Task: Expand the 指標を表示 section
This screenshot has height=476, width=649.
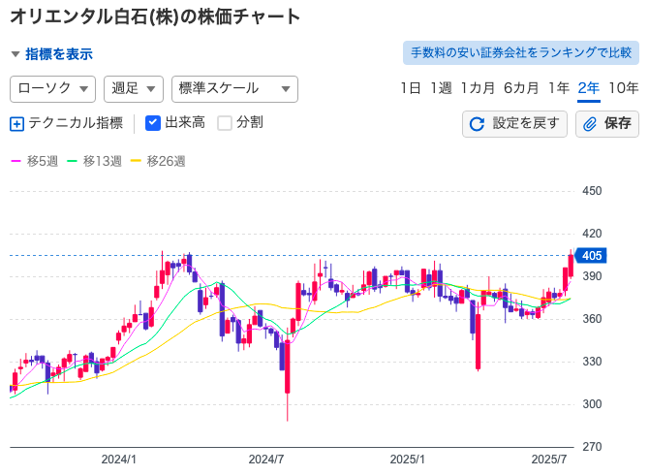Action: click(x=51, y=54)
